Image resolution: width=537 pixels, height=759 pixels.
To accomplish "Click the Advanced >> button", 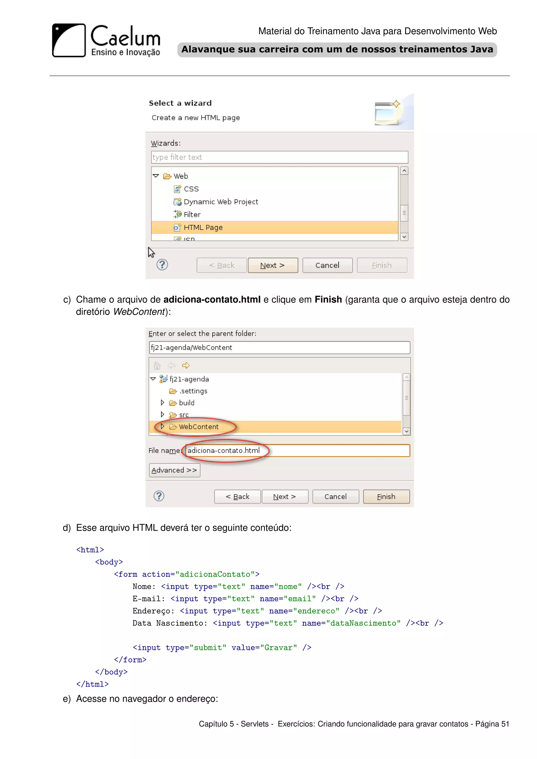I will pos(175,470).
